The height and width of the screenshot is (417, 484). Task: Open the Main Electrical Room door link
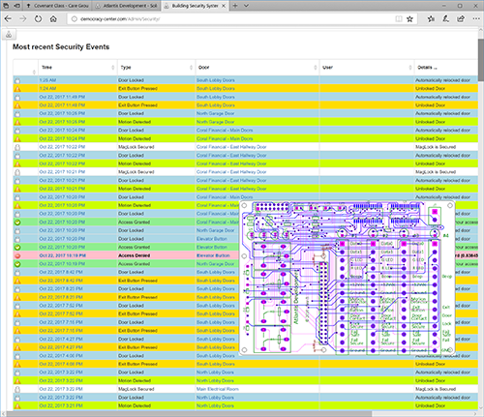[x=218, y=389]
